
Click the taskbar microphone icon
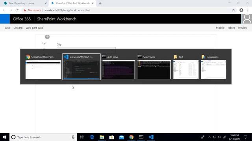(x=73, y=137)
